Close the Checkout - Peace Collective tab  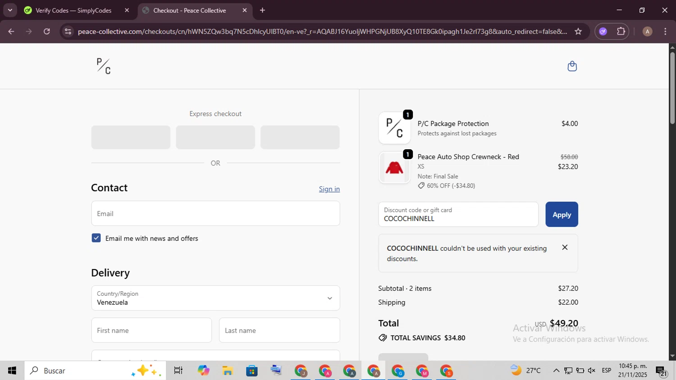tap(245, 10)
